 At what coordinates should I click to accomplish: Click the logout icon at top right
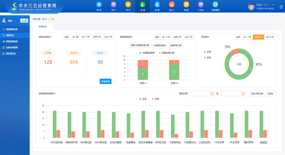[x=281, y=7]
